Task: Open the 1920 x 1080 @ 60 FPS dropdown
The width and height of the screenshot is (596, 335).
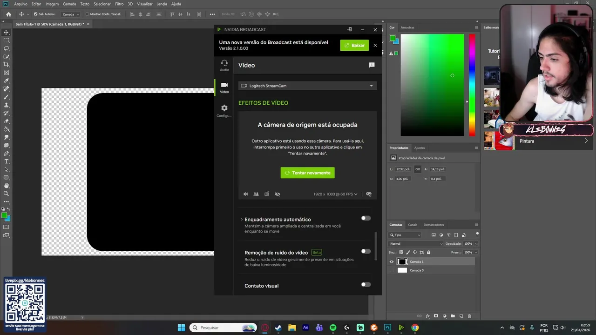Action: click(335, 194)
